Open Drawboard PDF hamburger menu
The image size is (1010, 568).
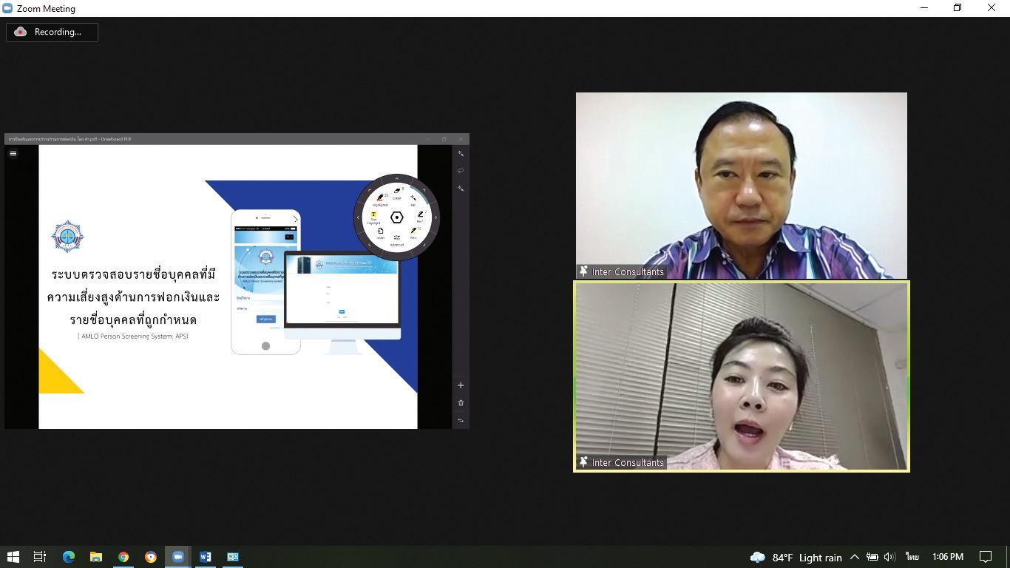click(x=13, y=154)
